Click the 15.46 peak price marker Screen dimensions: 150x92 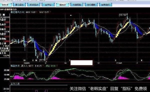pos(123,15)
